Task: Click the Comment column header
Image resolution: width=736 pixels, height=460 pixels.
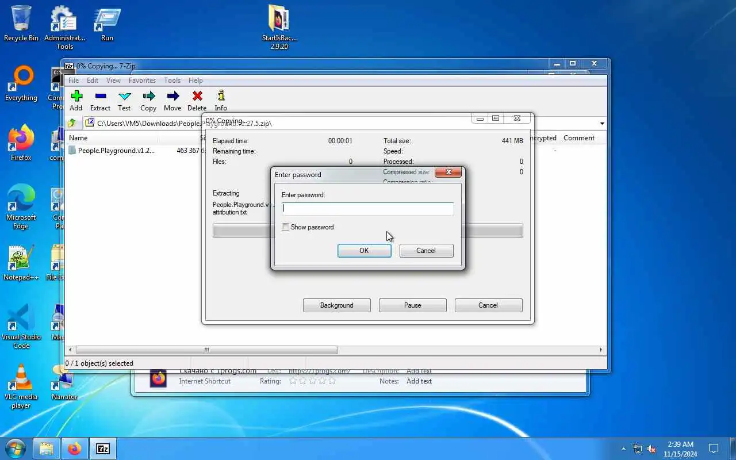Action: pyautogui.click(x=579, y=138)
